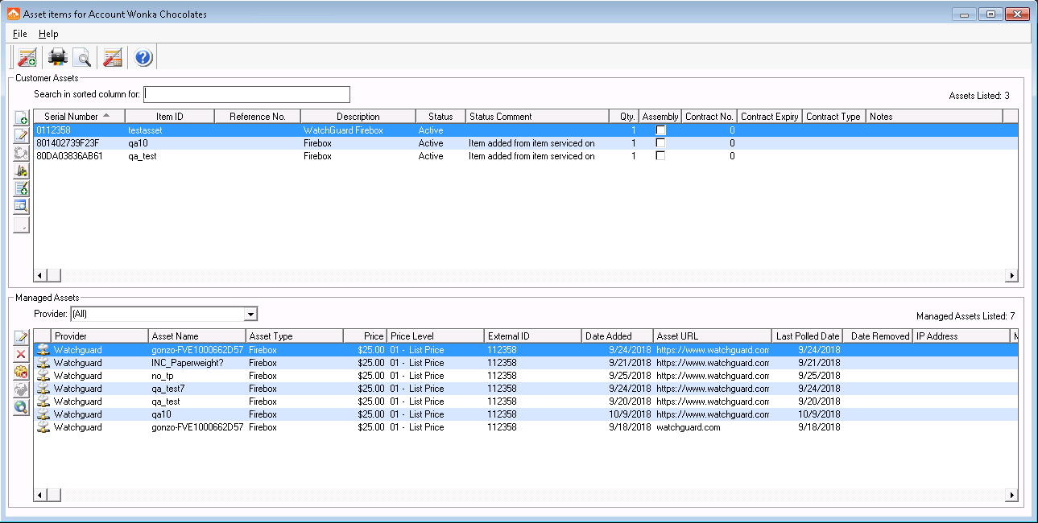Click the asset report toolbar icon with calculator
This screenshot has width=1038, height=523.
click(x=112, y=57)
